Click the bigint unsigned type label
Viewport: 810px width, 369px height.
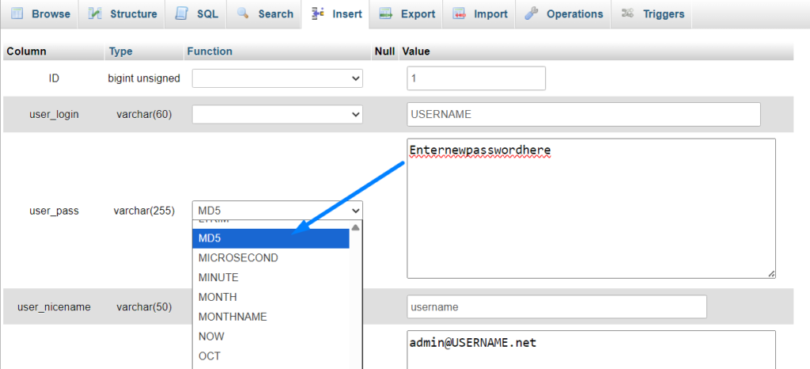(144, 78)
